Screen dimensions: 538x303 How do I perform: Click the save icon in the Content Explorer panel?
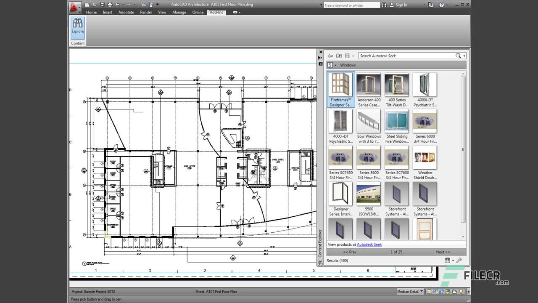click(346, 55)
